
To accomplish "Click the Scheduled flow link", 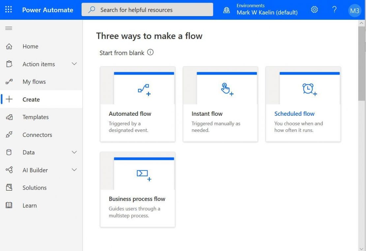I will pyautogui.click(x=294, y=113).
